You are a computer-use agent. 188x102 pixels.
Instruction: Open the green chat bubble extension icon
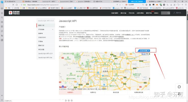click(161, 5)
